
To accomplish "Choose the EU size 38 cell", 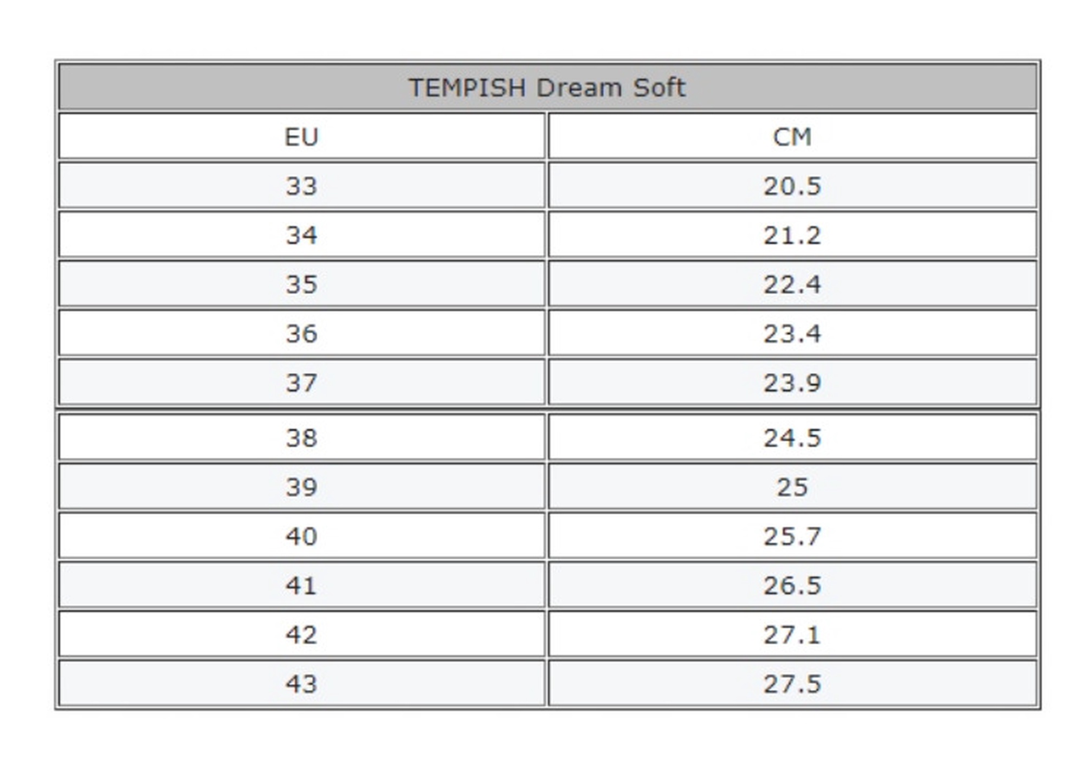I will [x=301, y=437].
